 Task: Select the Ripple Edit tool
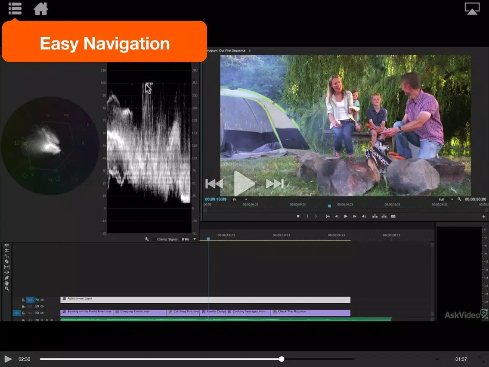coord(6,245)
